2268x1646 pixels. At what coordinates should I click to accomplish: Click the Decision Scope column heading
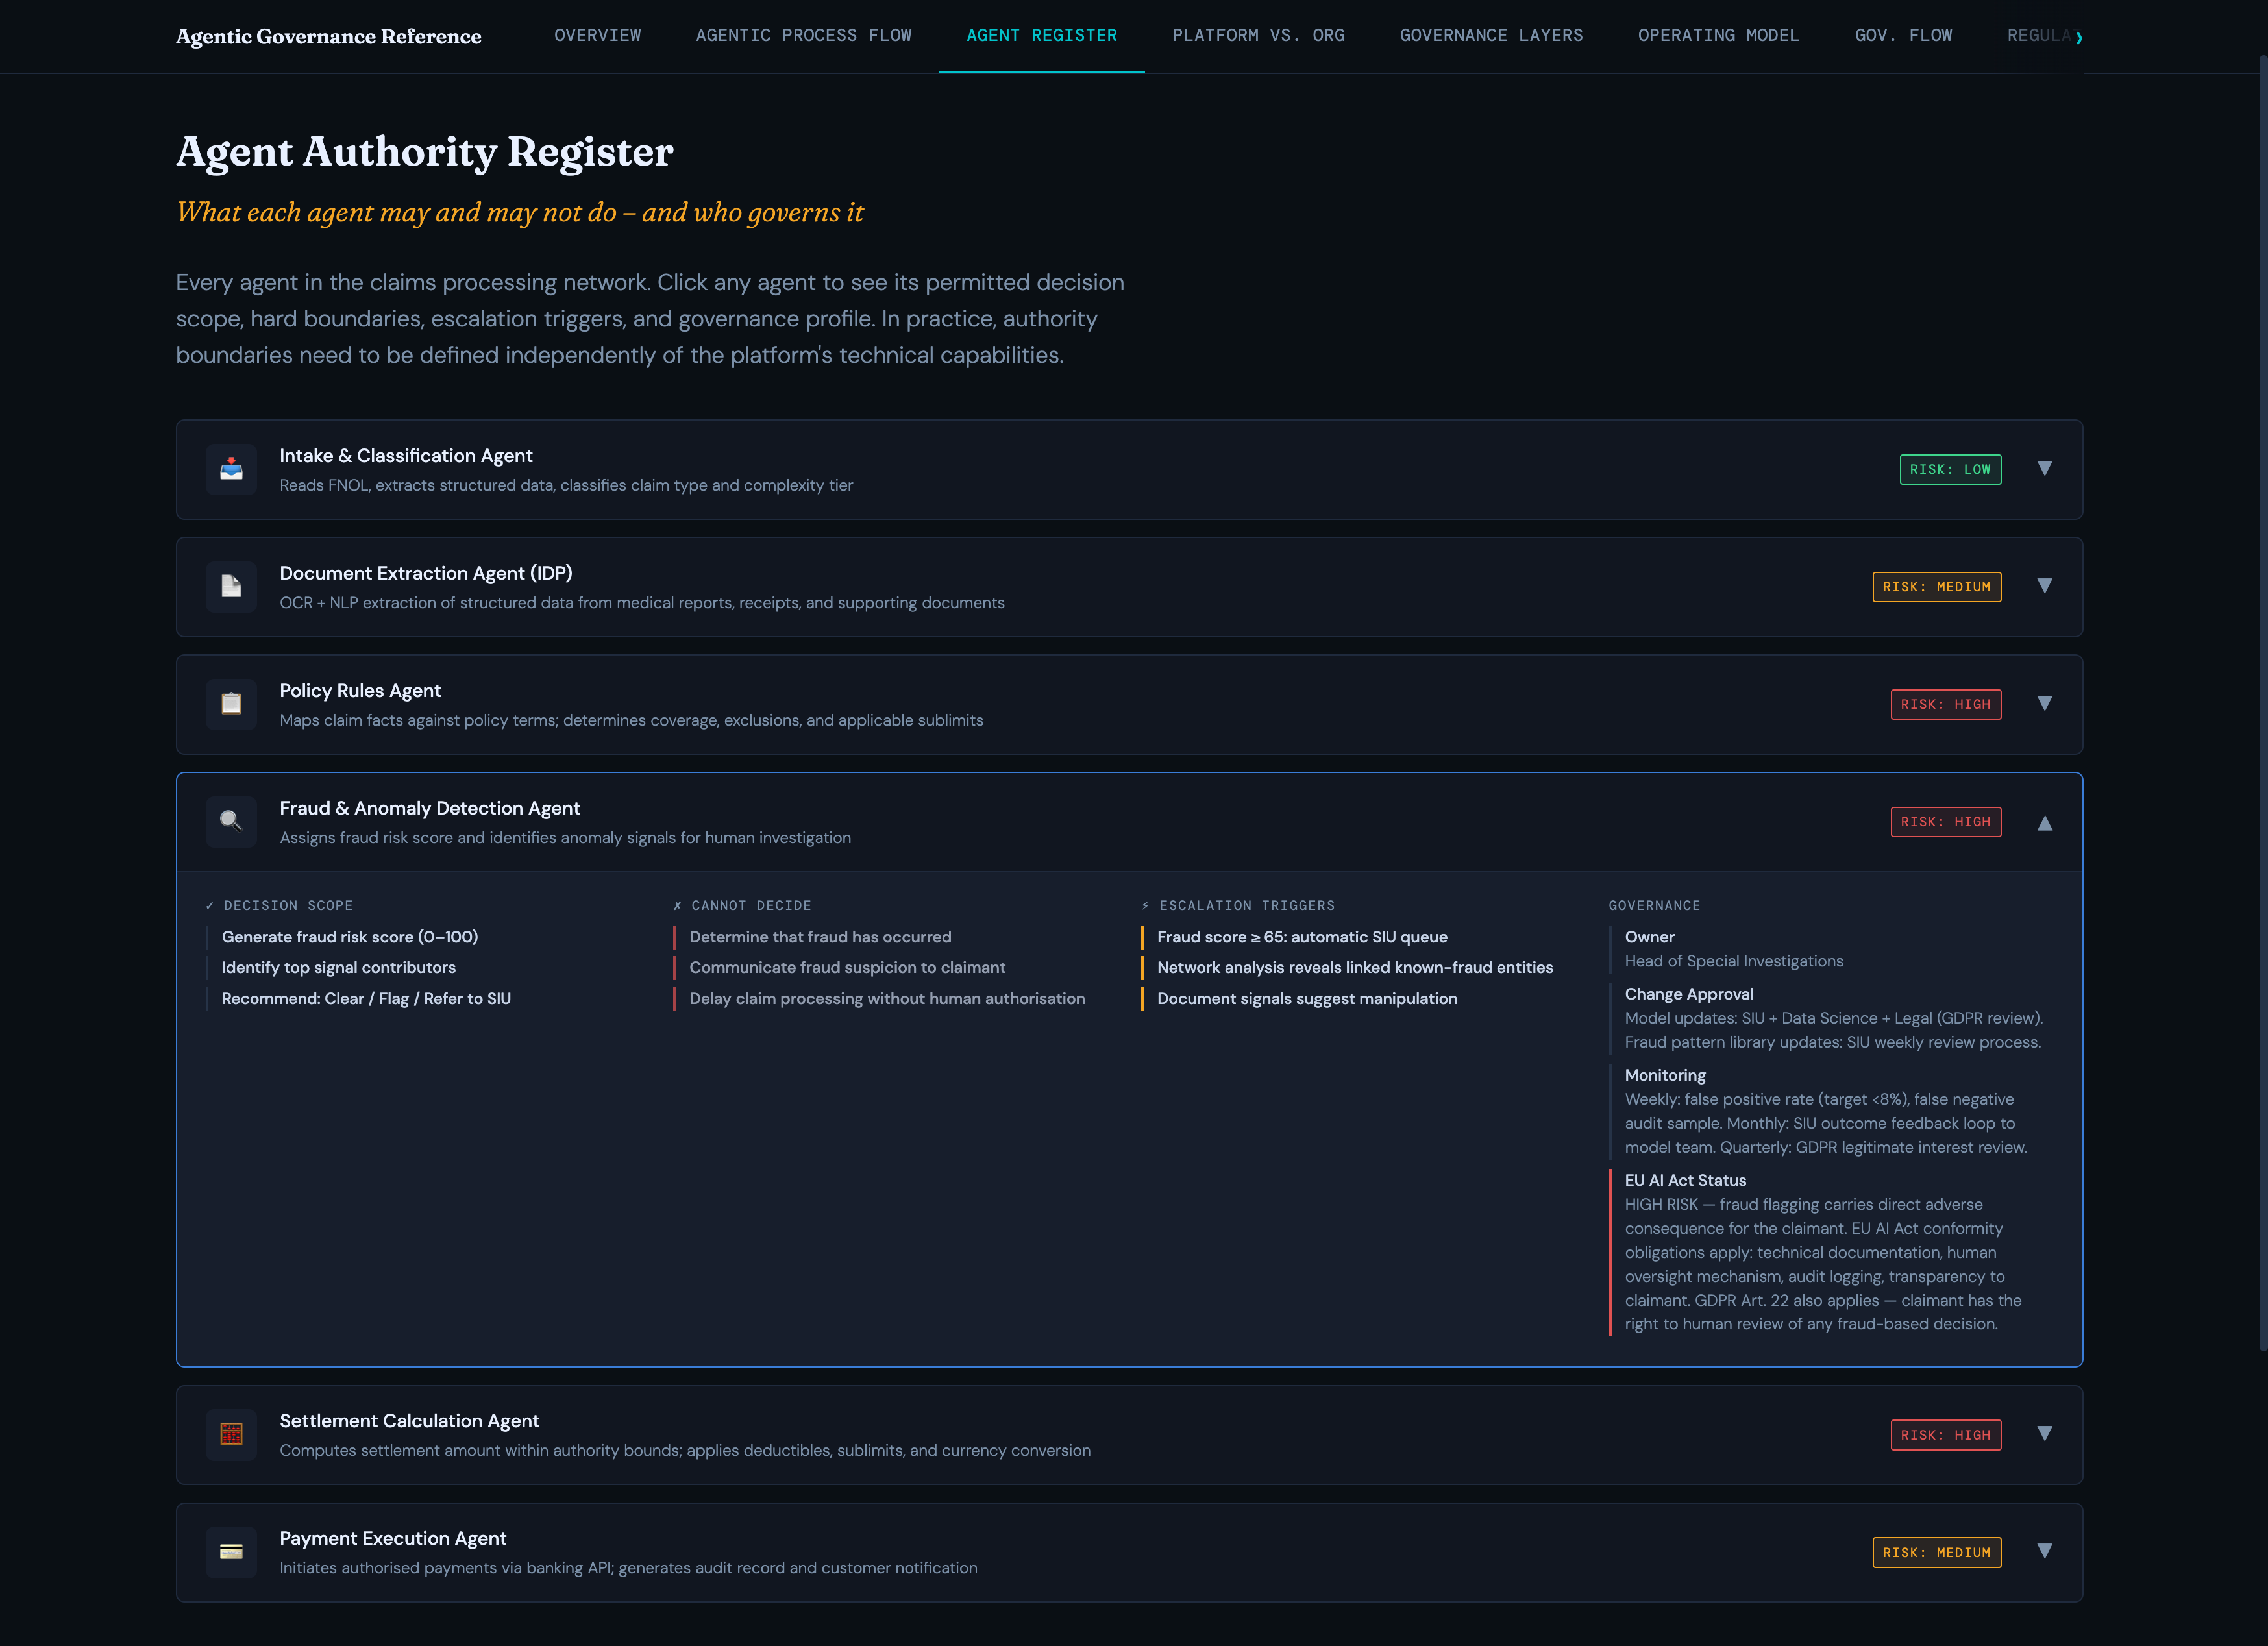pyautogui.click(x=279, y=906)
